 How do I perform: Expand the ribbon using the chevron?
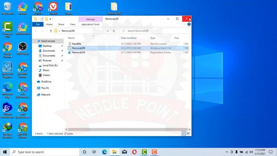tap(184, 24)
